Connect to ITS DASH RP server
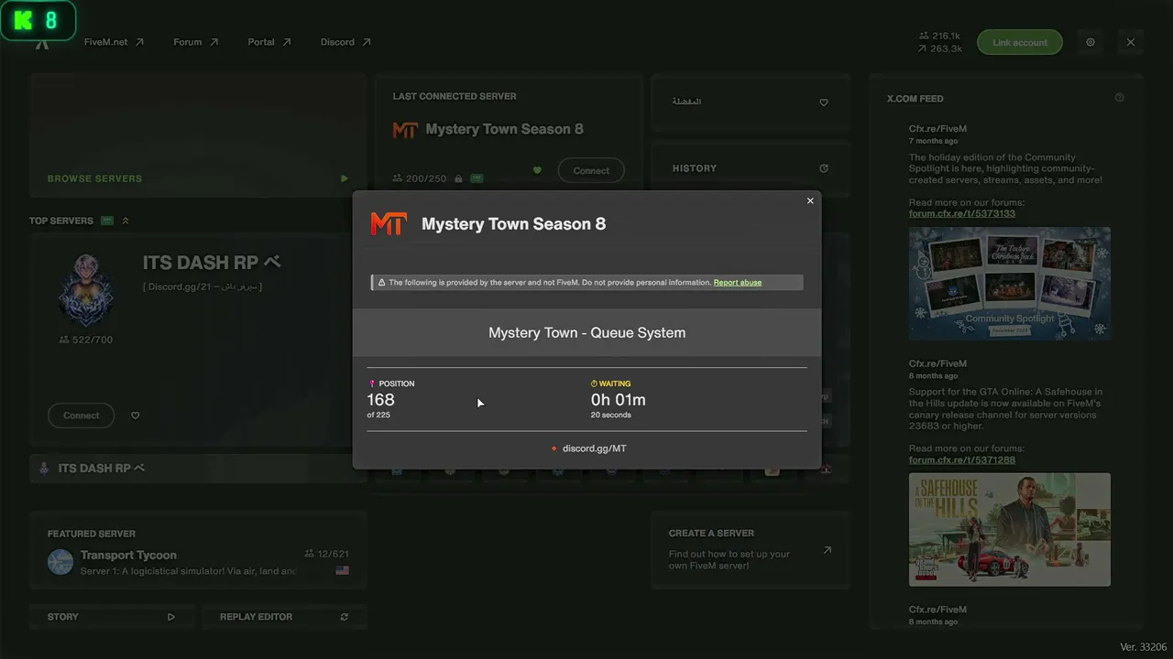Screen dimensions: 1173x659 point(81,416)
